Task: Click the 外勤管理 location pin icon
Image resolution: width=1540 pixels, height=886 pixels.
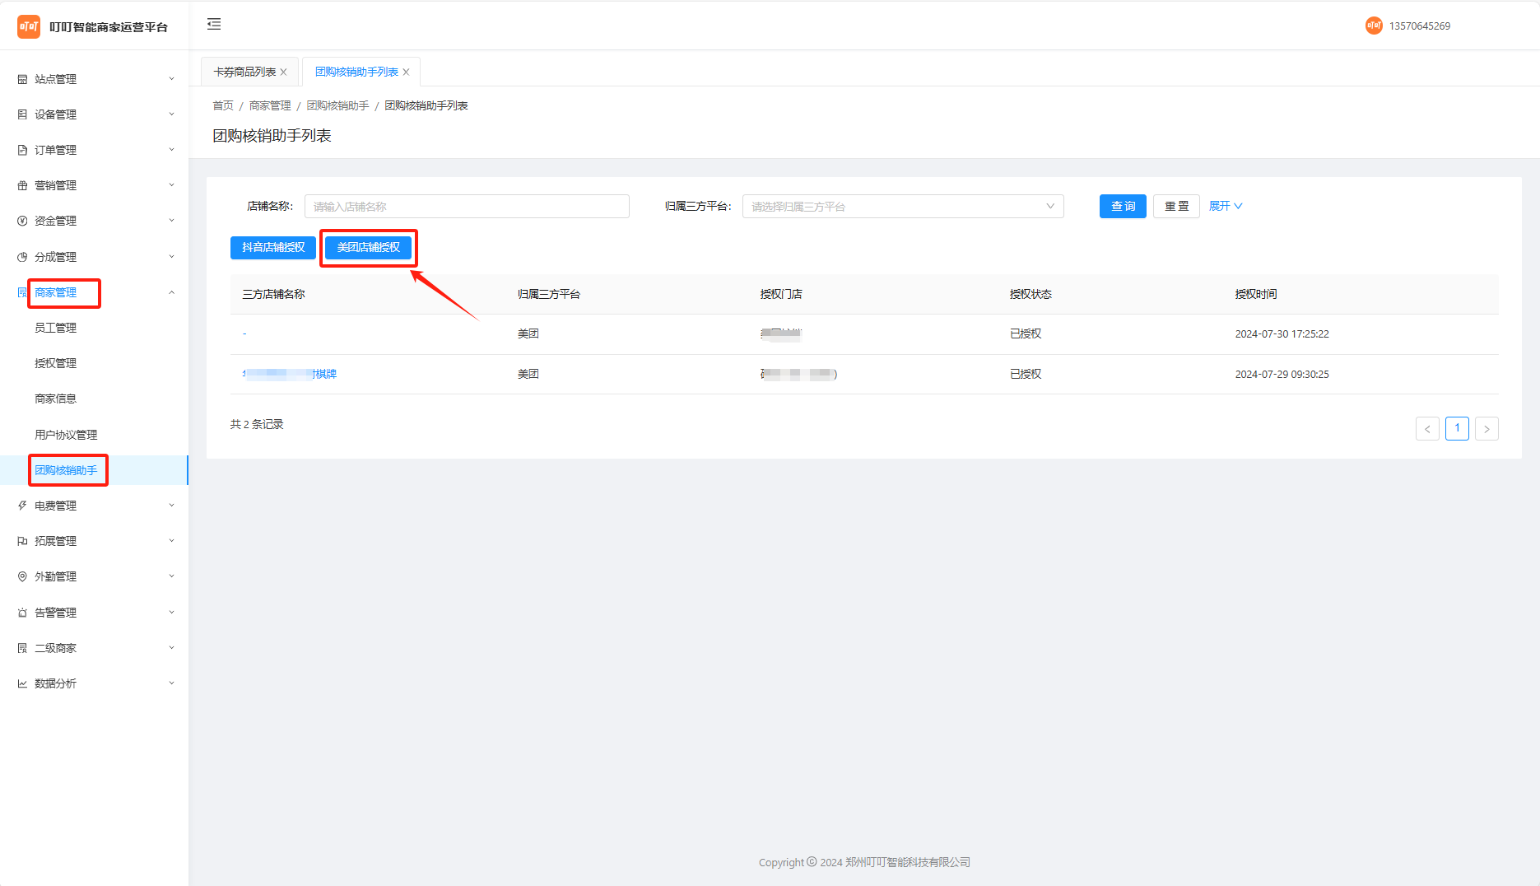Action: (x=22, y=576)
